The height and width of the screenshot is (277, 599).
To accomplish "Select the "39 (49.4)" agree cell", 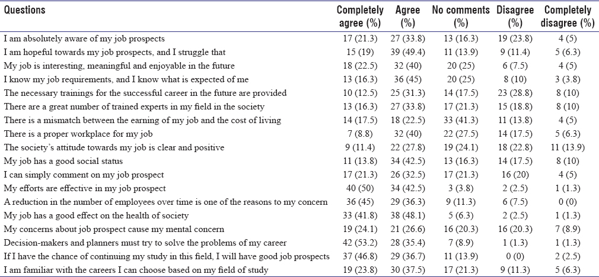I will 407,52.
